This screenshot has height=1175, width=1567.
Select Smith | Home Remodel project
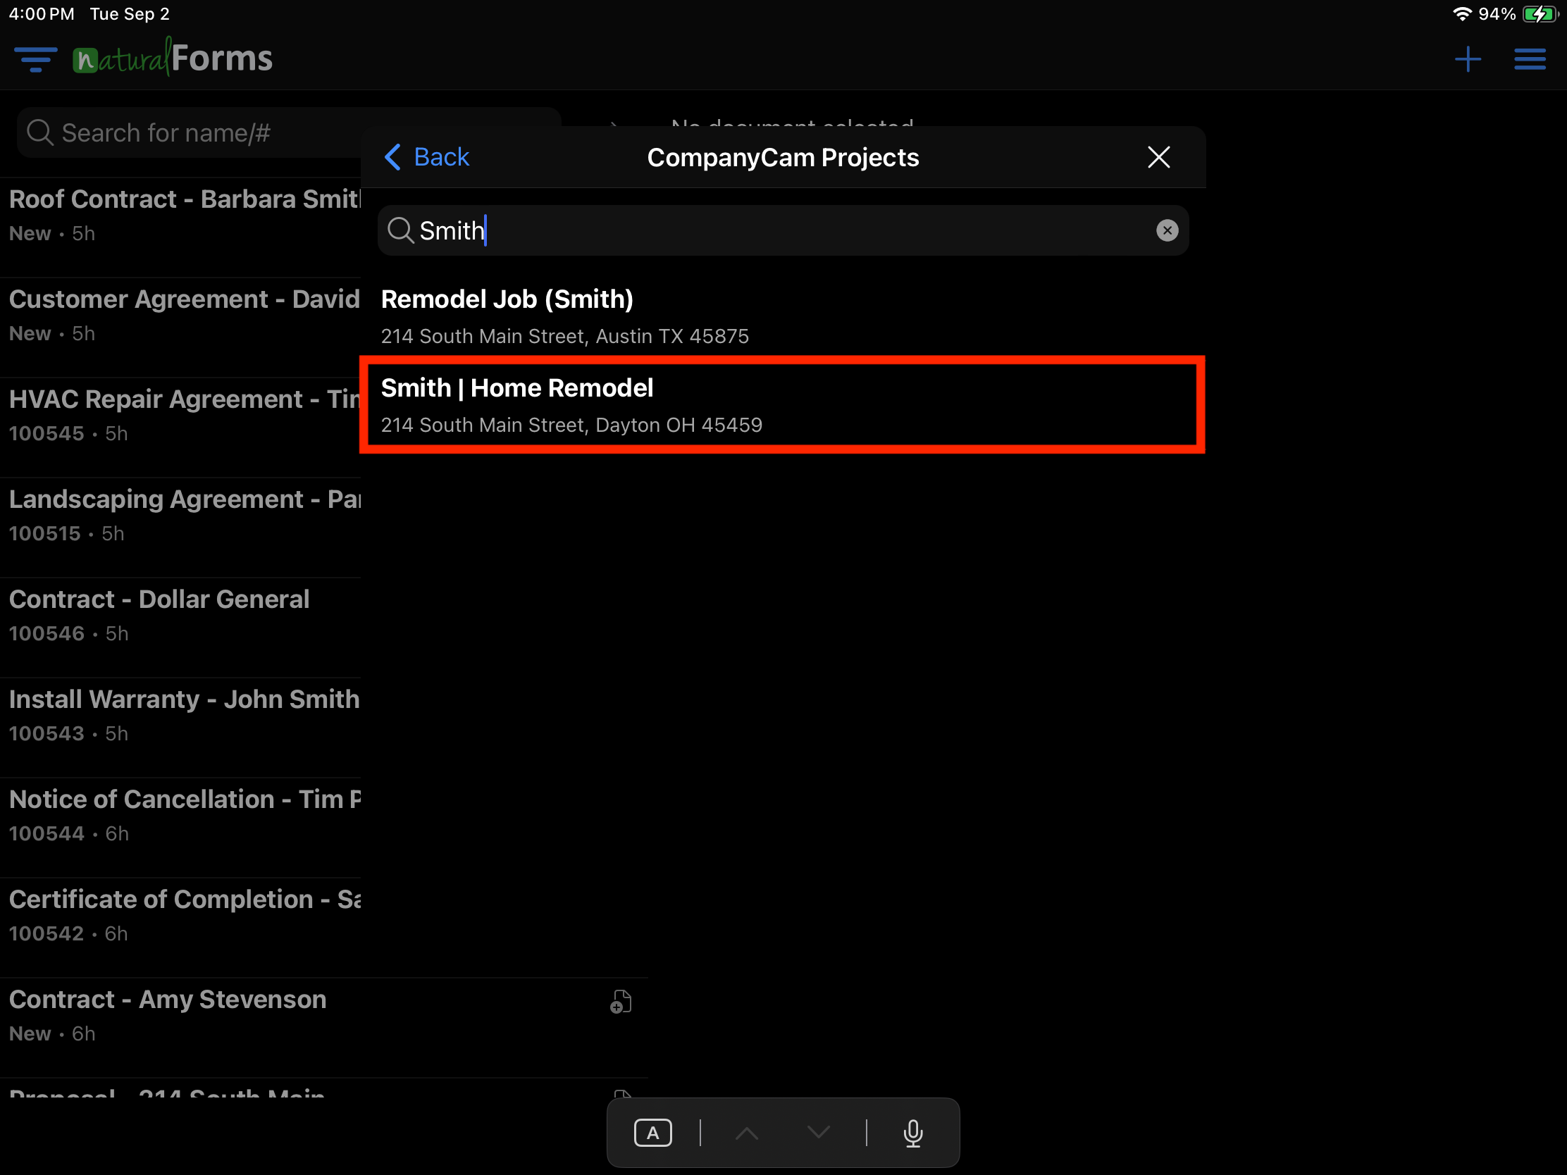(x=783, y=405)
